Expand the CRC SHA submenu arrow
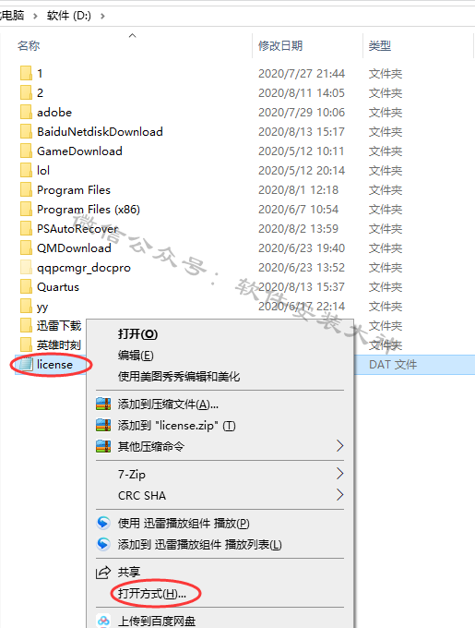 click(x=339, y=495)
